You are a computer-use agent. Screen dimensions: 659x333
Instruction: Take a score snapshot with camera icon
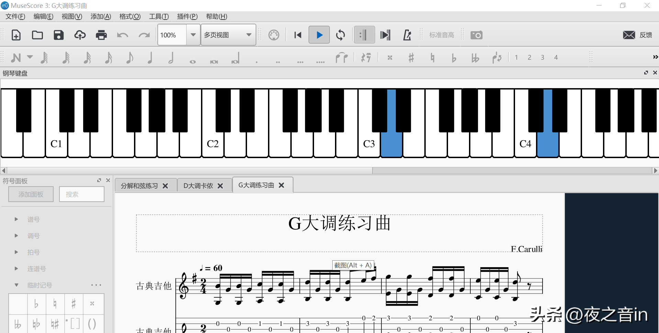(x=477, y=35)
